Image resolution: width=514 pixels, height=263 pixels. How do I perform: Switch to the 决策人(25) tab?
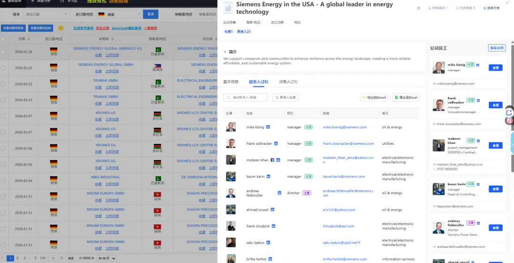(288, 82)
